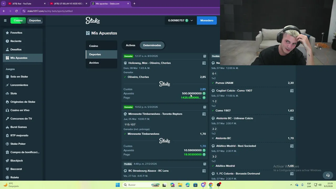Open Compra de bonificaciones in the sidebar
Screen dimensions: 336x189
23,152
